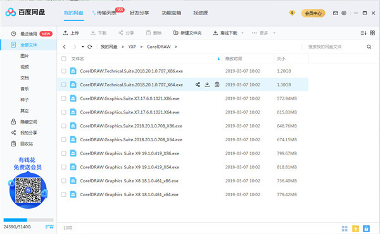Switch to the 好友分享 tab
380x234 pixels.
[139, 13]
